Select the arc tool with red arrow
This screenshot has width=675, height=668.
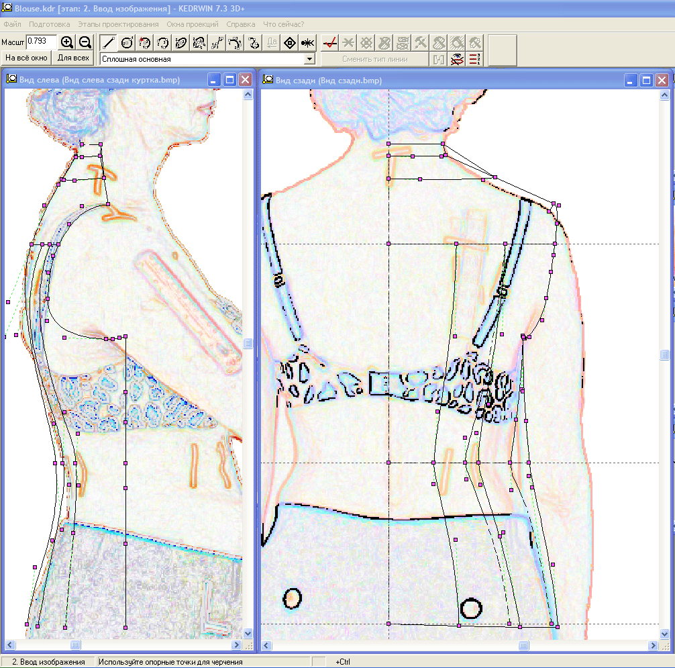[145, 43]
